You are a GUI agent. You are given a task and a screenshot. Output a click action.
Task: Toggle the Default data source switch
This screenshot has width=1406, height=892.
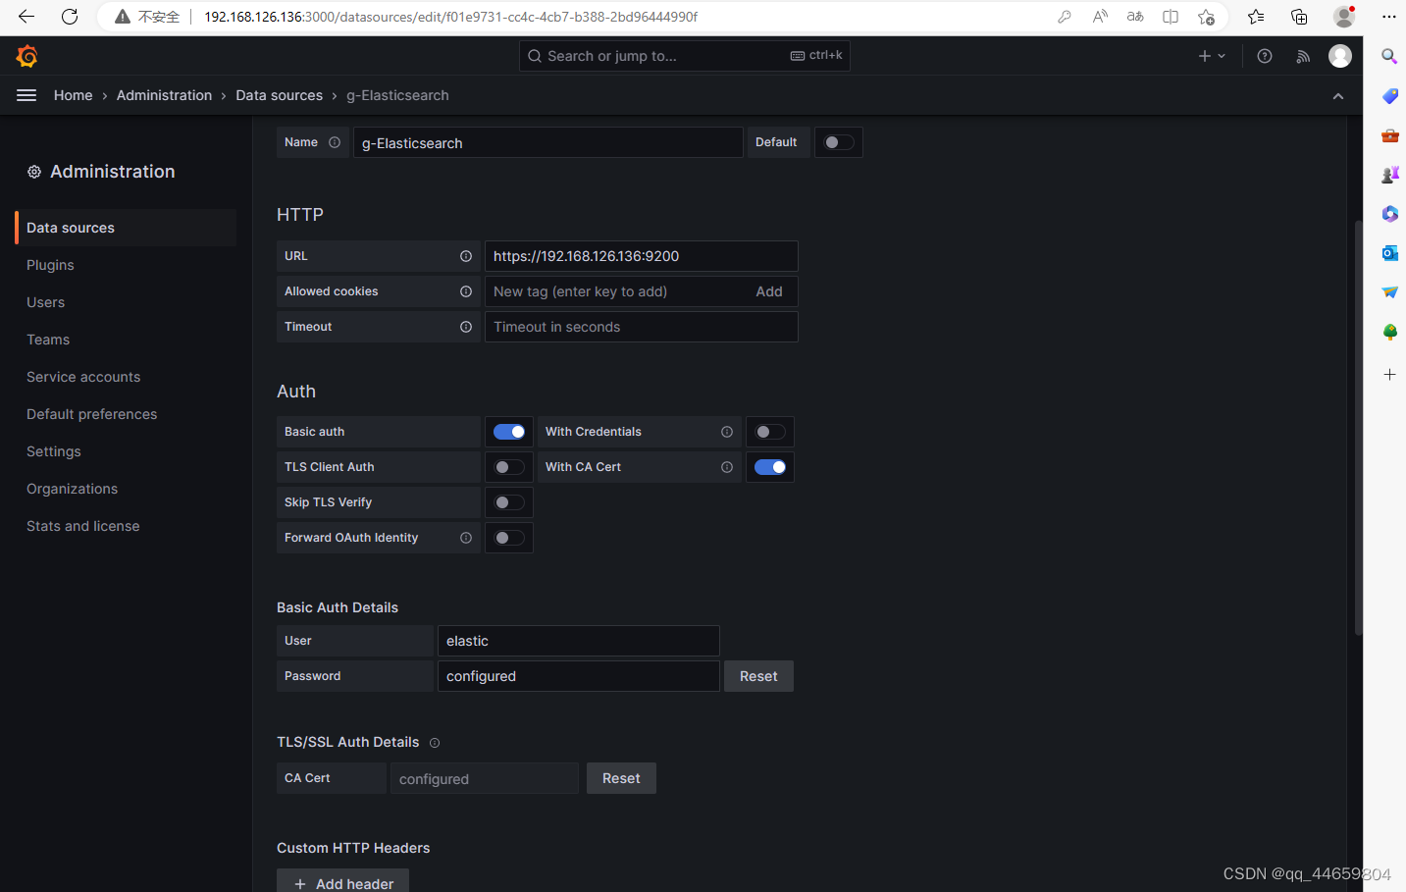pos(839,142)
